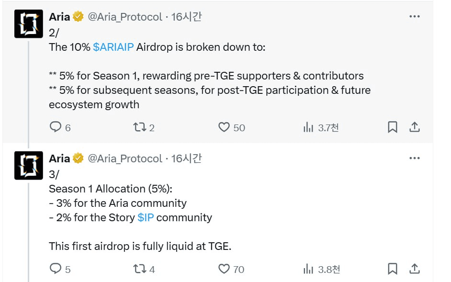
Task: Bookmark the Season 1 Allocation tweet
Action: (393, 269)
